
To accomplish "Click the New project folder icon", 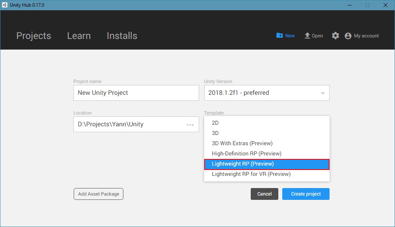I will (279, 35).
